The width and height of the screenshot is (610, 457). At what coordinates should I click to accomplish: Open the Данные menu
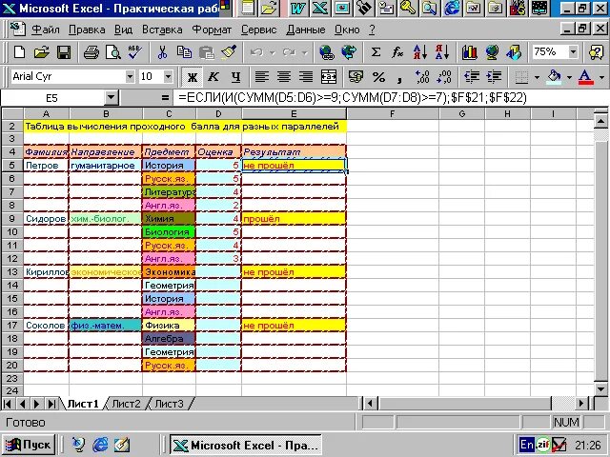(306, 30)
